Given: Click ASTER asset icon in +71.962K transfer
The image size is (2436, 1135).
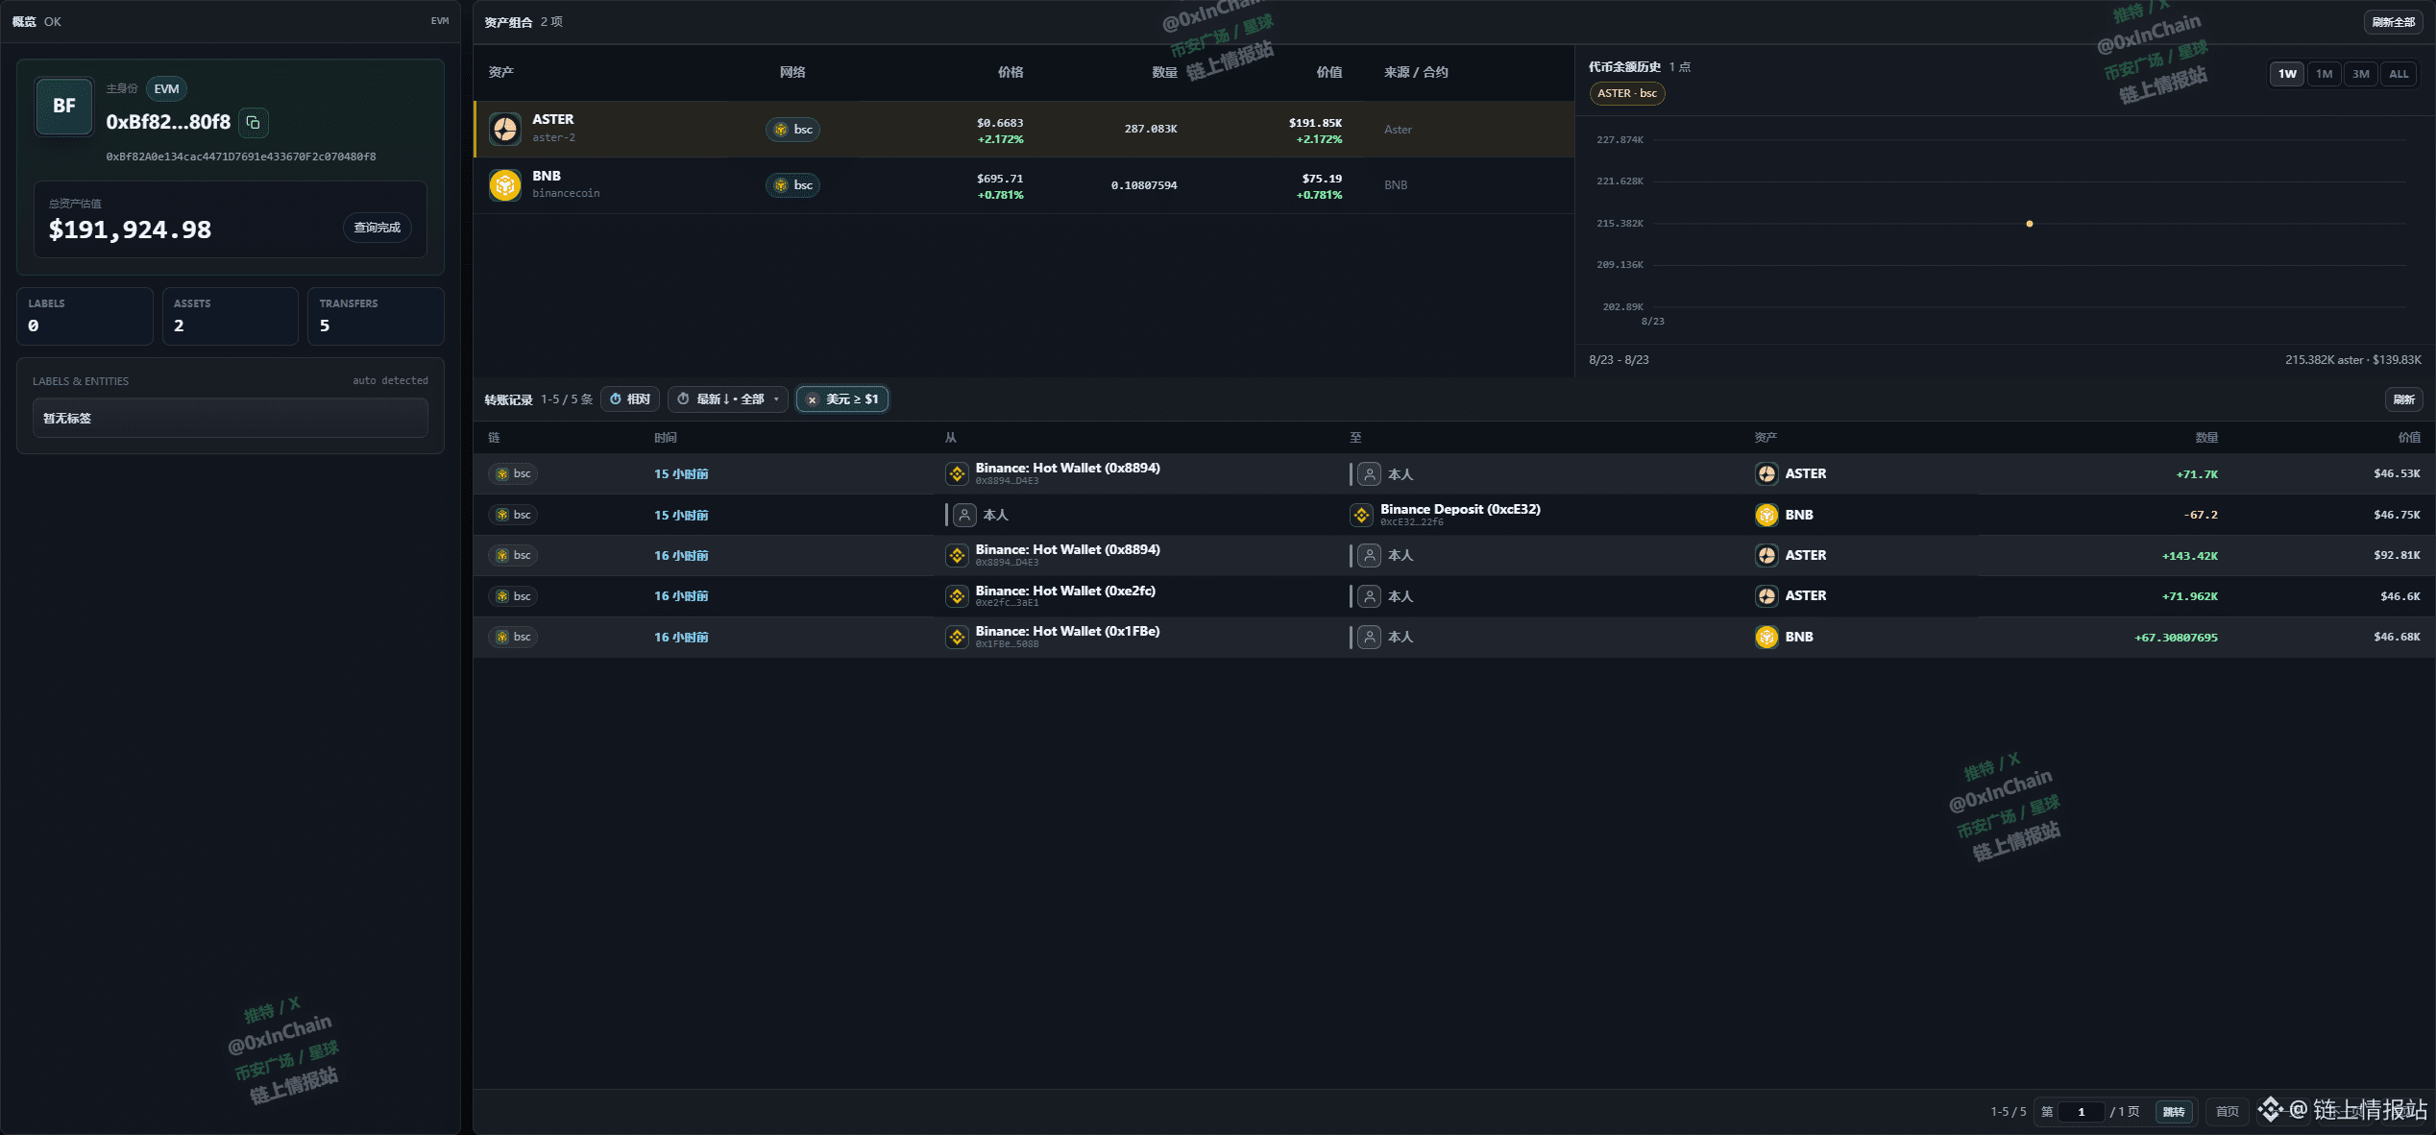Looking at the screenshot, I should (1766, 596).
